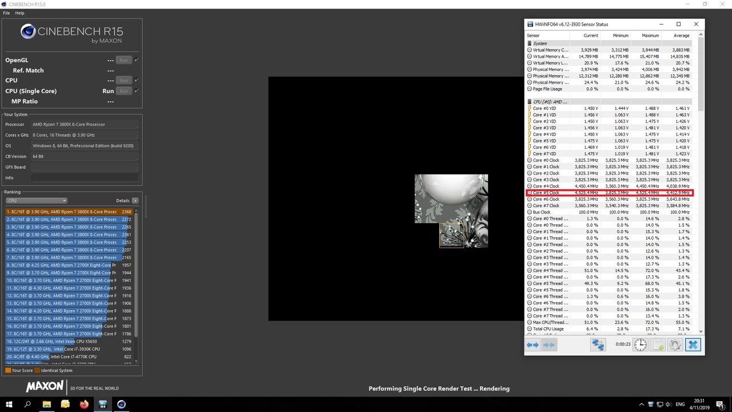Select the Core #5 Clock sensor row
Image resolution: width=732 pixels, height=412 pixels.
point(608,193)
